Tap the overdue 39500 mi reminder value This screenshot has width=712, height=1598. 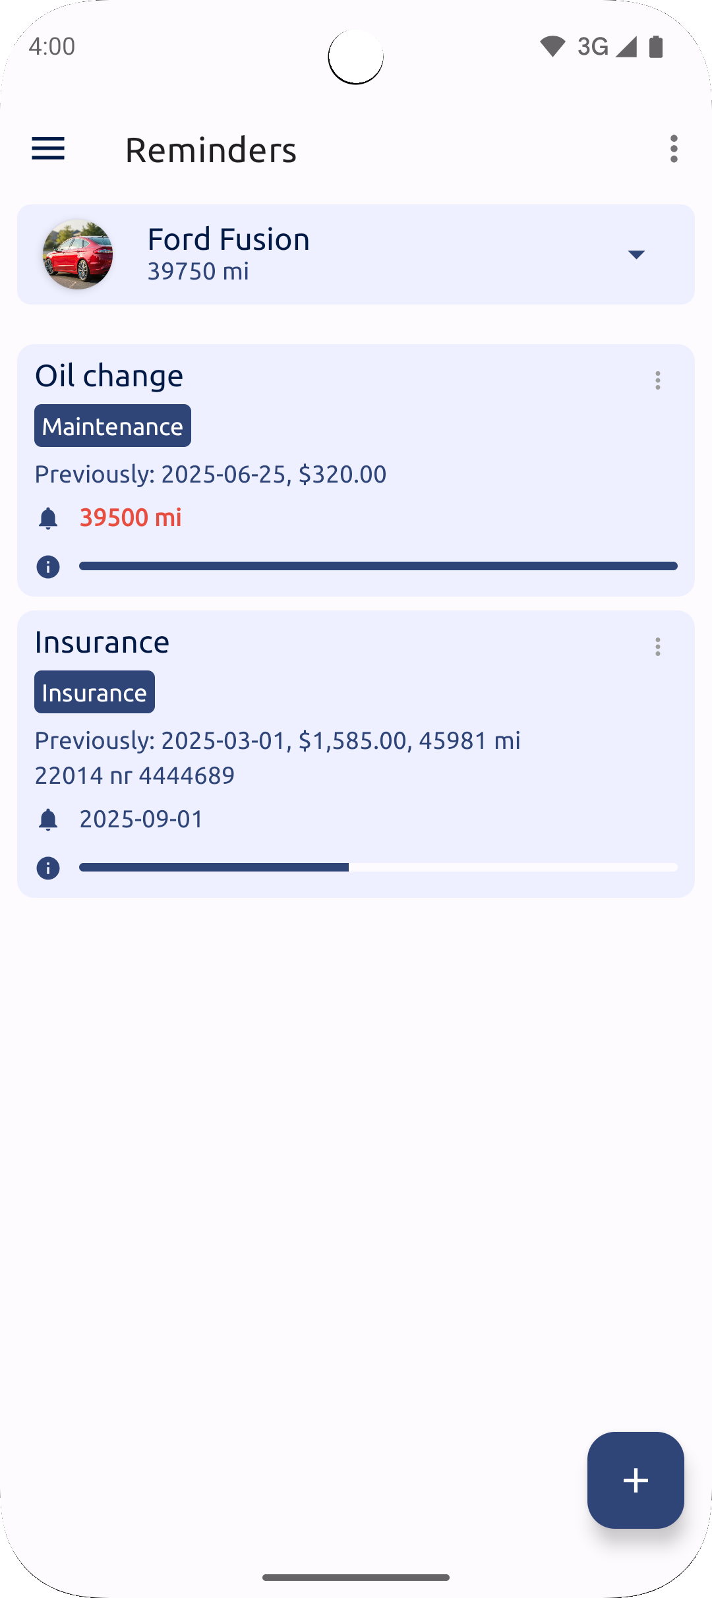[131, 518]
